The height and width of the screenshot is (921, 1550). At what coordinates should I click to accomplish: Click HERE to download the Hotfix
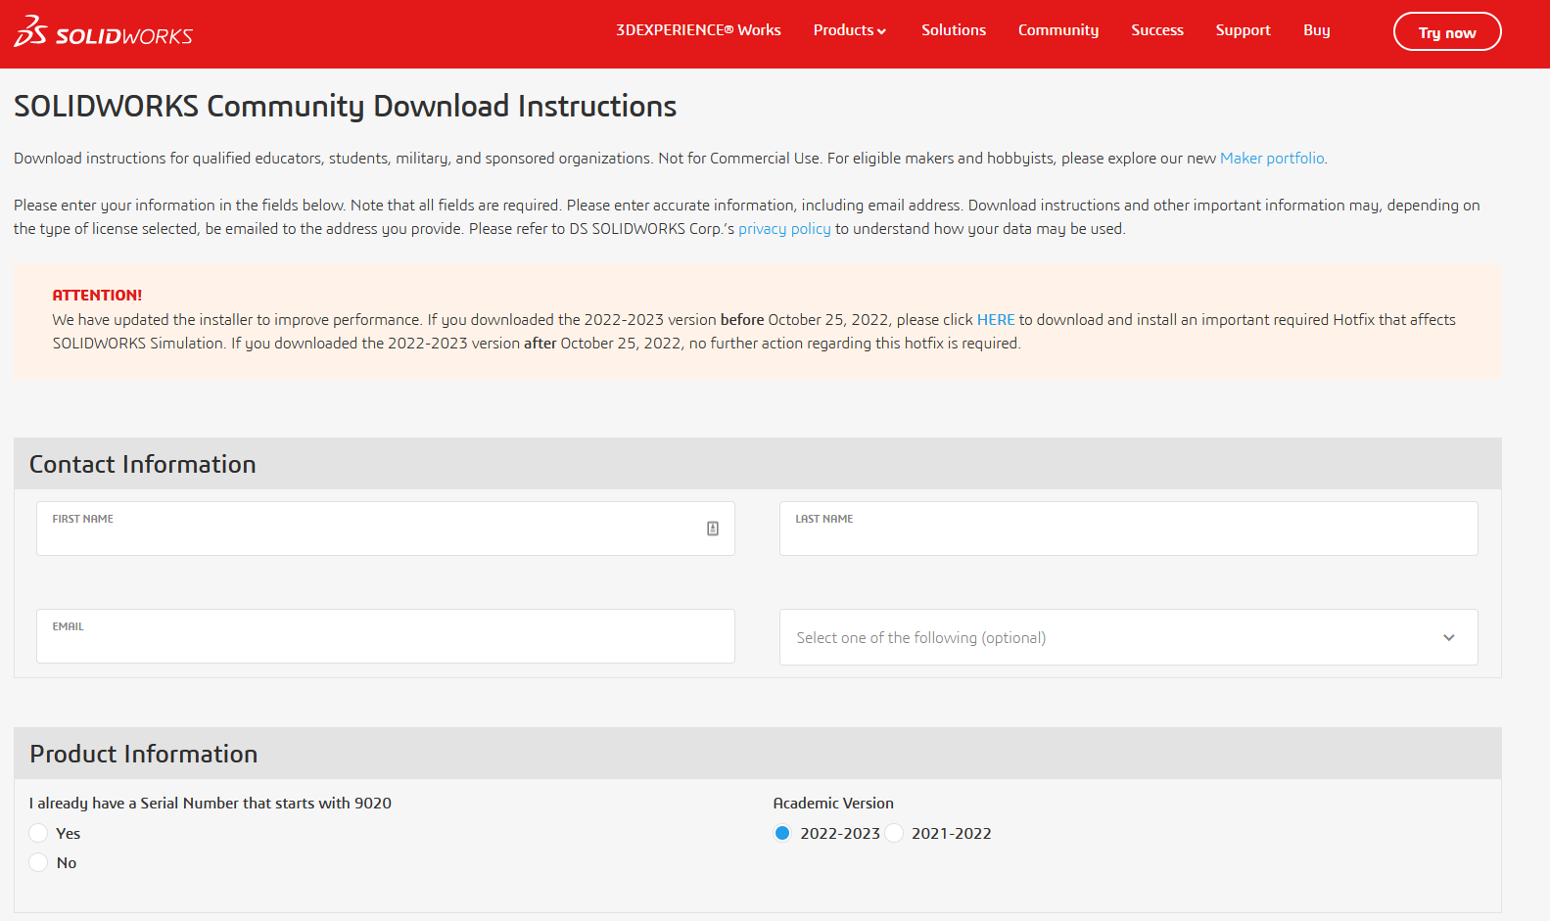point(996,320)
